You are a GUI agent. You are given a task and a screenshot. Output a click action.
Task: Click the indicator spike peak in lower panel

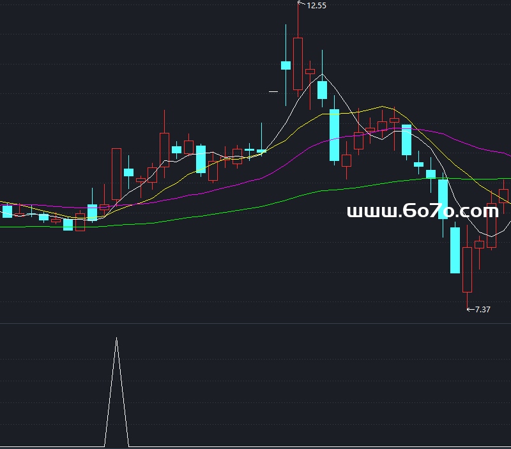117,339
